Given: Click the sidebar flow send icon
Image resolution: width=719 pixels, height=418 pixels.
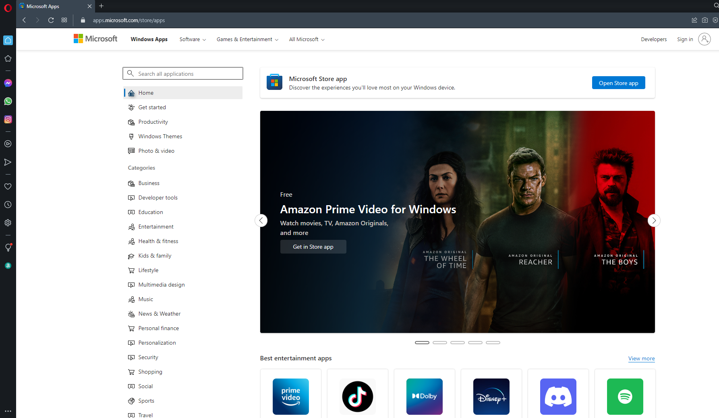Looking at the screenshot, I should coord(8,162).
